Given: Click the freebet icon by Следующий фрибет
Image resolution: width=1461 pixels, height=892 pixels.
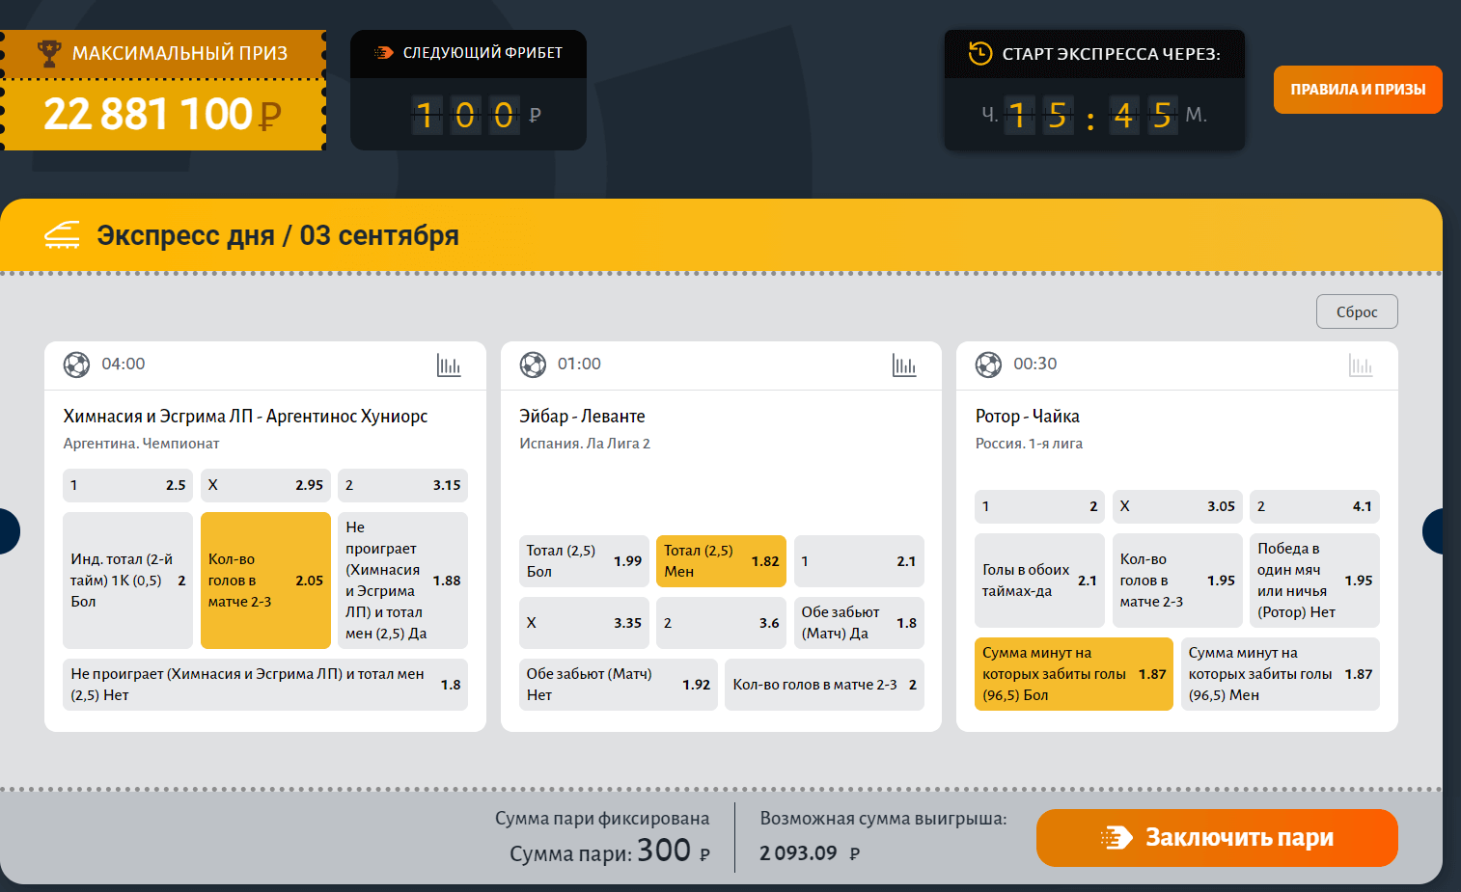Looking at the screenshot, I should pos(384,53).
